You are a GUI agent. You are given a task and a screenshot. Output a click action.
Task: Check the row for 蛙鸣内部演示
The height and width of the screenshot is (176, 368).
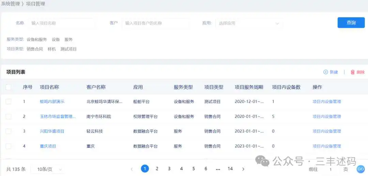pyautogui.click(x=9, y=102)
